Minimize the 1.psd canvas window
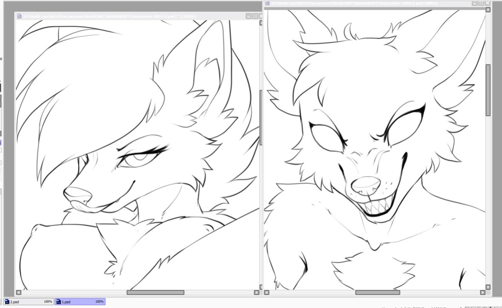 475,3
